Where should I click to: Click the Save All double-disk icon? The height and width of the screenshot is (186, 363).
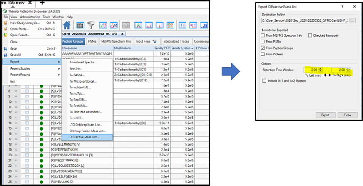(6, 55)
